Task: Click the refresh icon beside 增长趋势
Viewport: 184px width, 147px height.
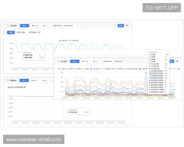Action: click(x=58, y=61)
